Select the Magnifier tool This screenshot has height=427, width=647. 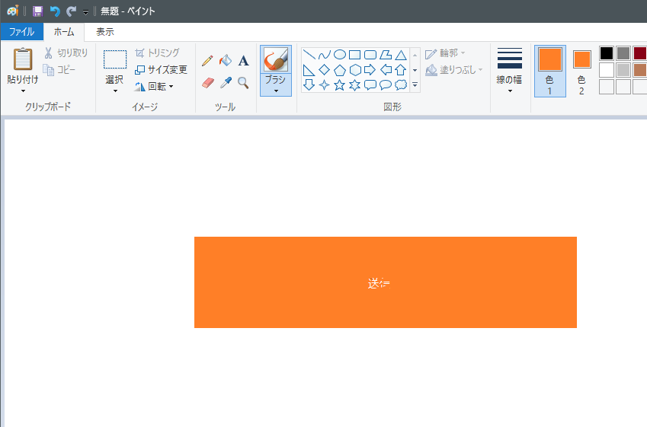[243, 83]
